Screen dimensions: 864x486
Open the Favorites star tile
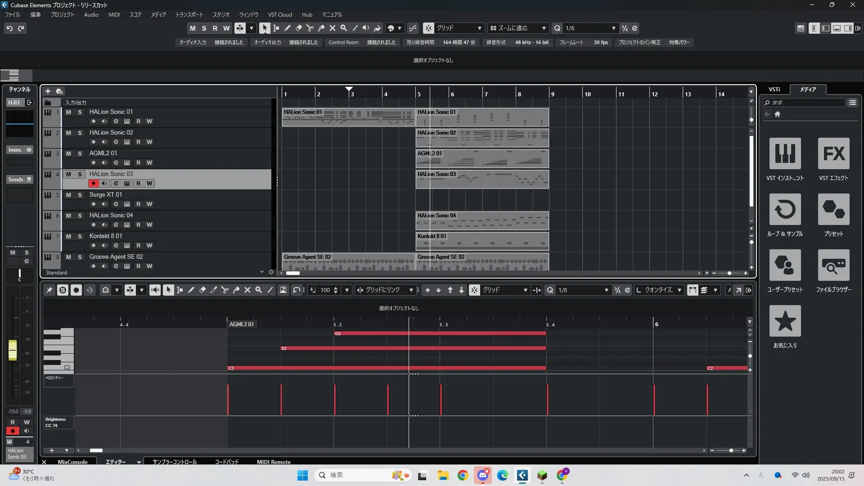[x=785, y=321]
